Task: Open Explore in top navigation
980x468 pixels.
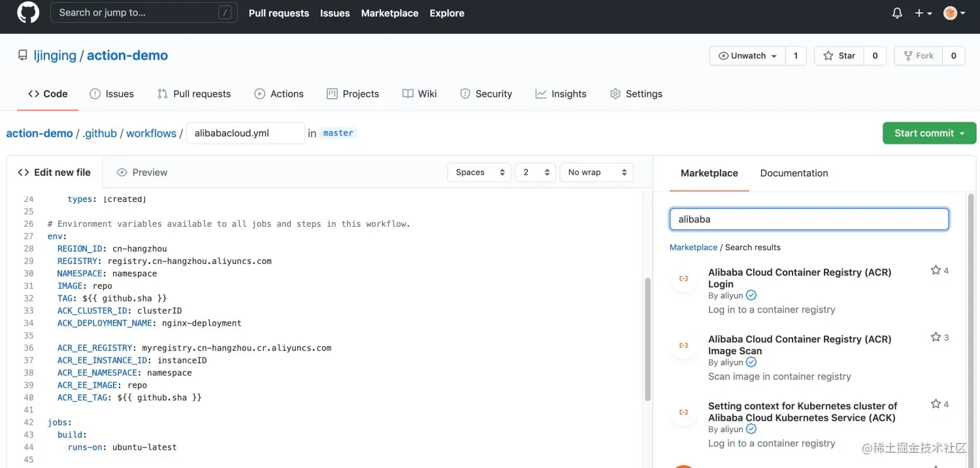Action: [x=447, y=13]
